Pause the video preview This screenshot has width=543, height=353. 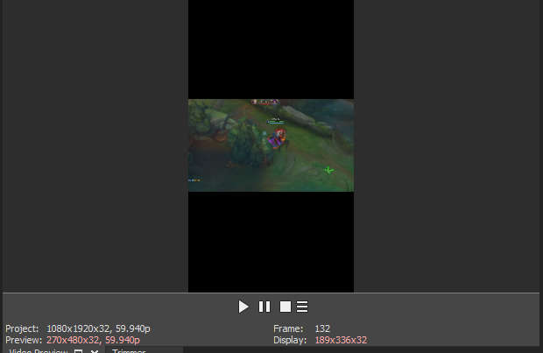coord(264,307)
